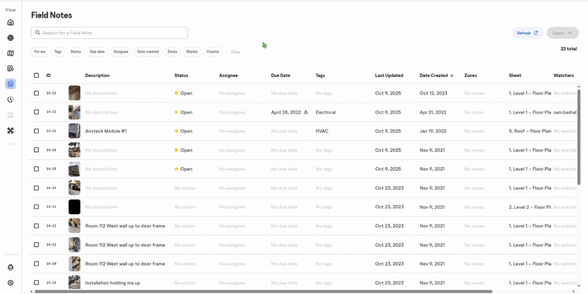The width and height of the screenshot is (588, 294).
Task: Open the document reports icon in the sidebar
Action: point(10,68)
